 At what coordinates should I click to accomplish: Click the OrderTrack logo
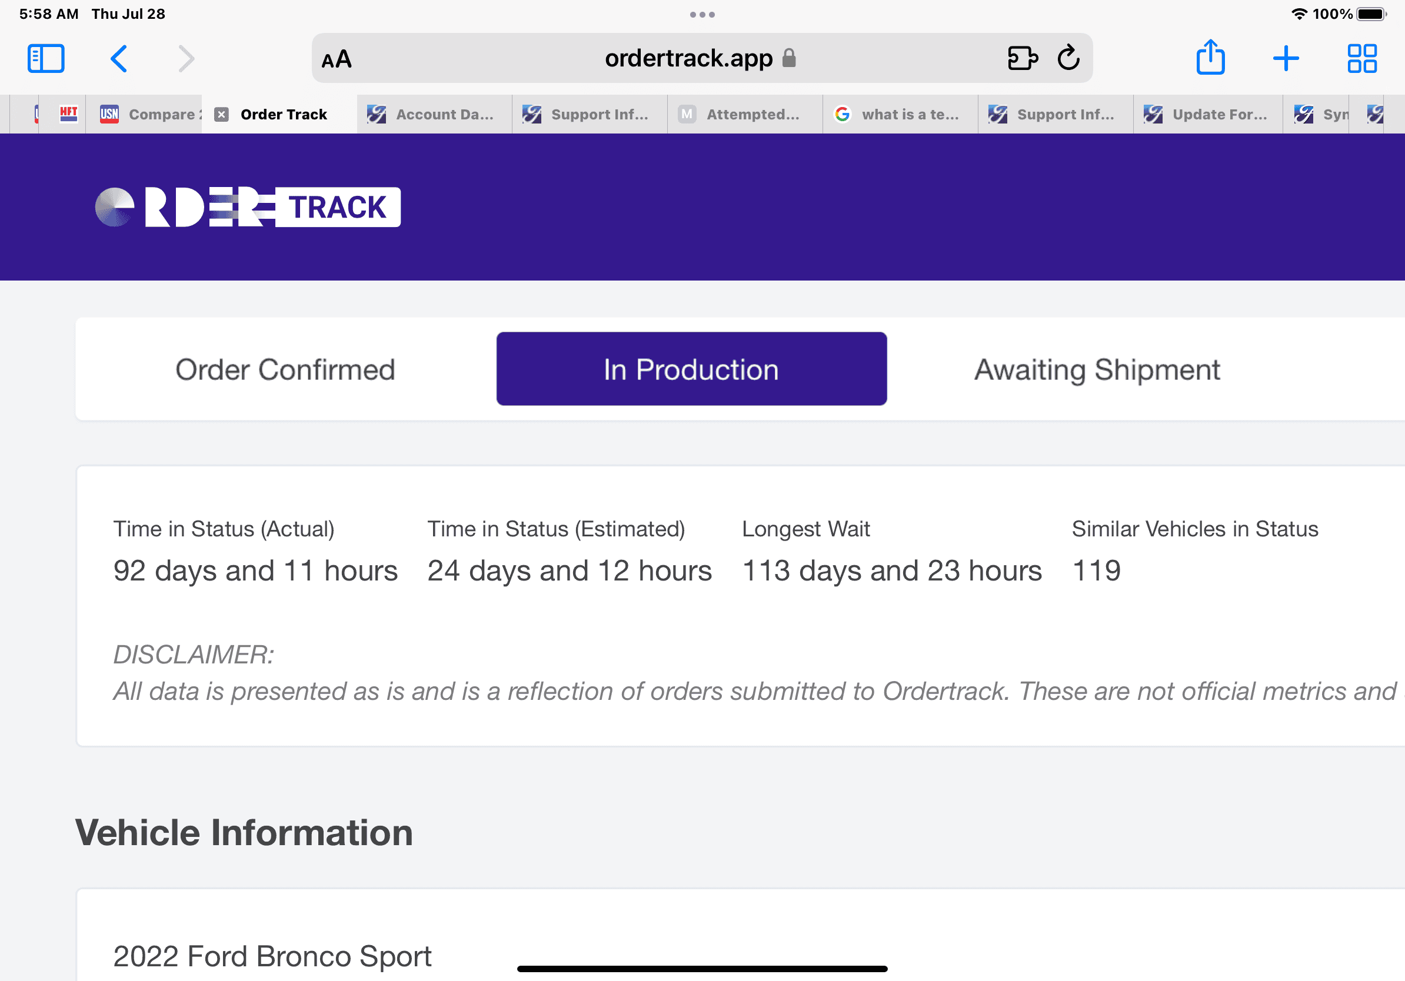pyautogui.click(x=248, y=208)
